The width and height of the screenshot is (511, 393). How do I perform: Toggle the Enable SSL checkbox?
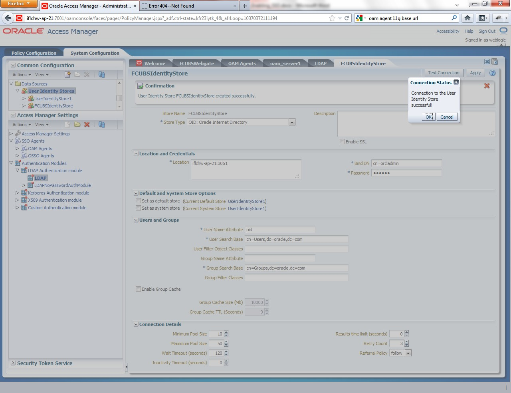tap(342, 141)
